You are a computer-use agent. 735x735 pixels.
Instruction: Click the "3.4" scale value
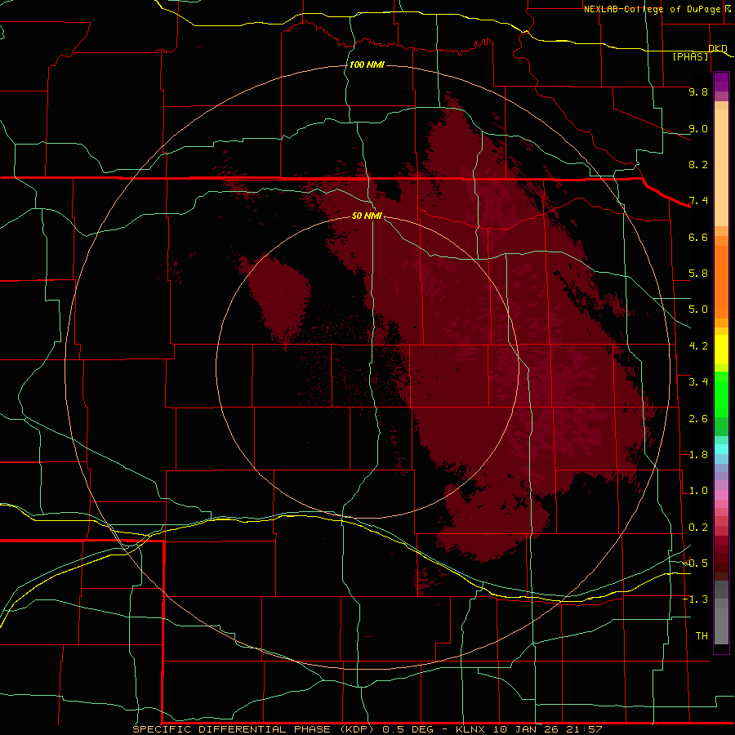coord(698,382)
